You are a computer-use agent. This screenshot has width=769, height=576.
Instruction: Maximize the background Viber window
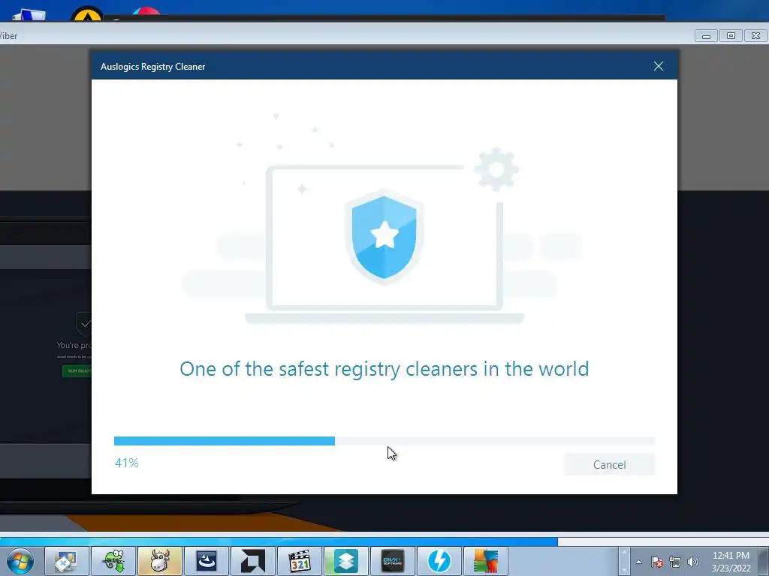[731, 36]
